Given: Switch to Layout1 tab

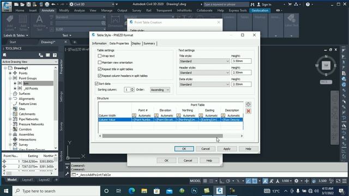Looking at the screenshot, I should click(x=27, y=180).
